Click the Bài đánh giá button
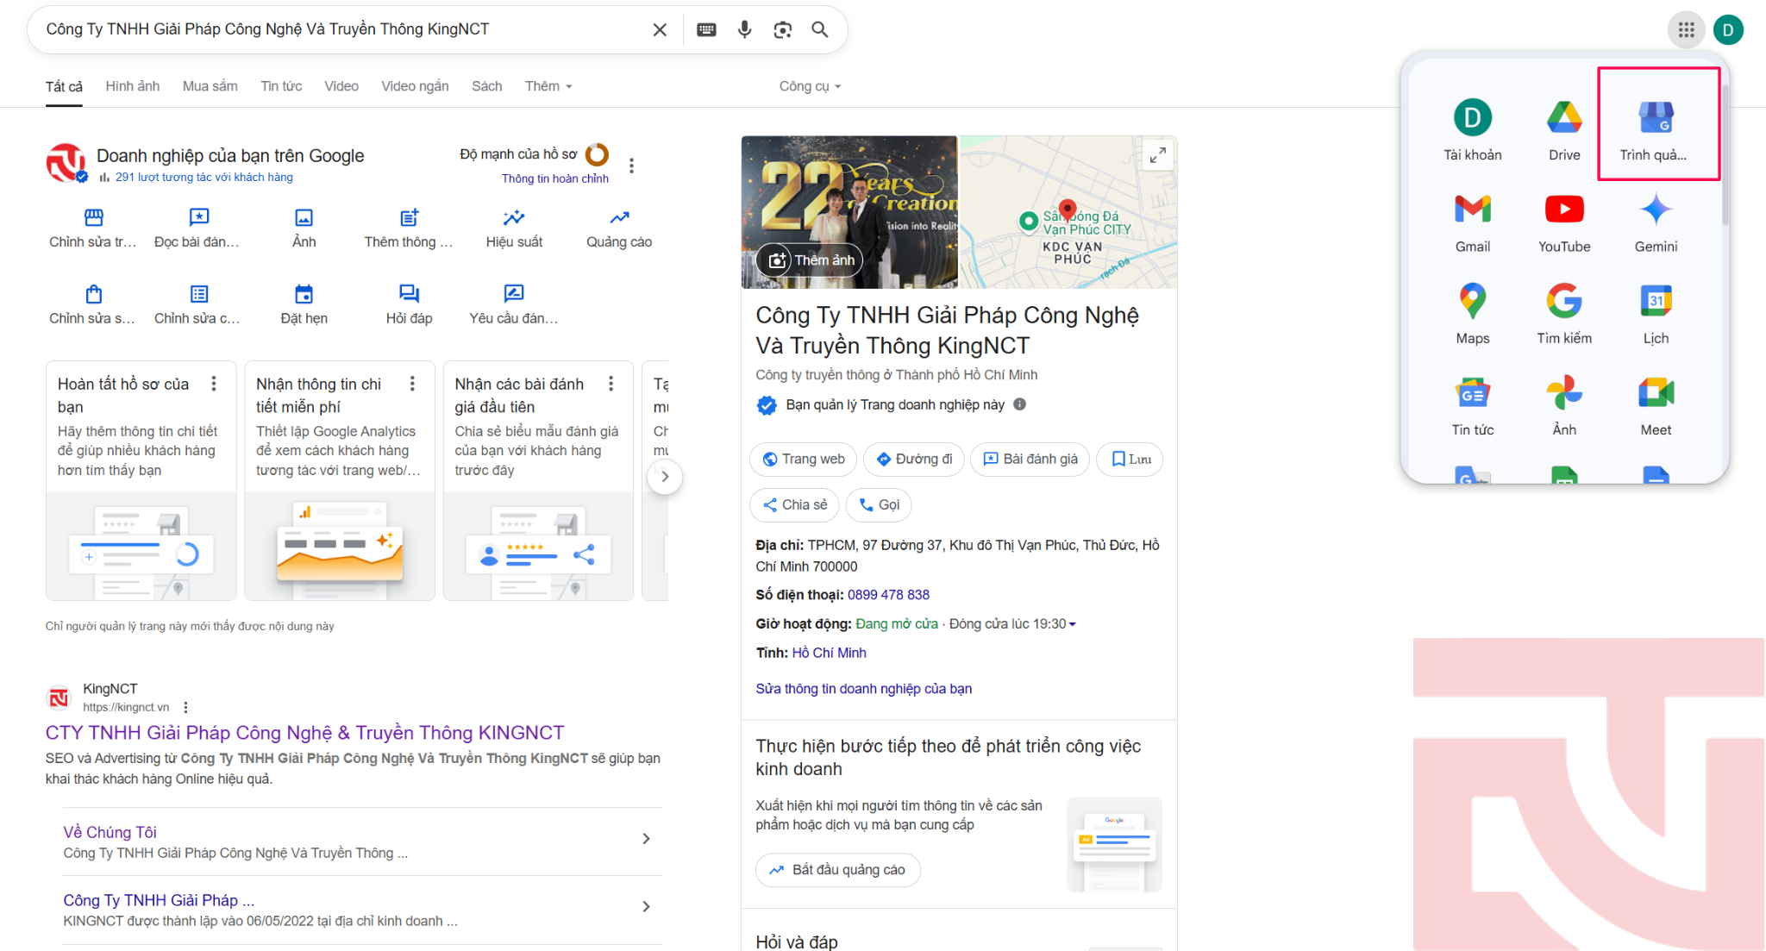 [x=1030, y=459]
